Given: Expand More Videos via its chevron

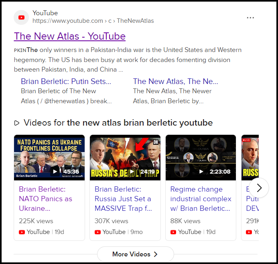Looking at the screenshot, I should 156,254.
